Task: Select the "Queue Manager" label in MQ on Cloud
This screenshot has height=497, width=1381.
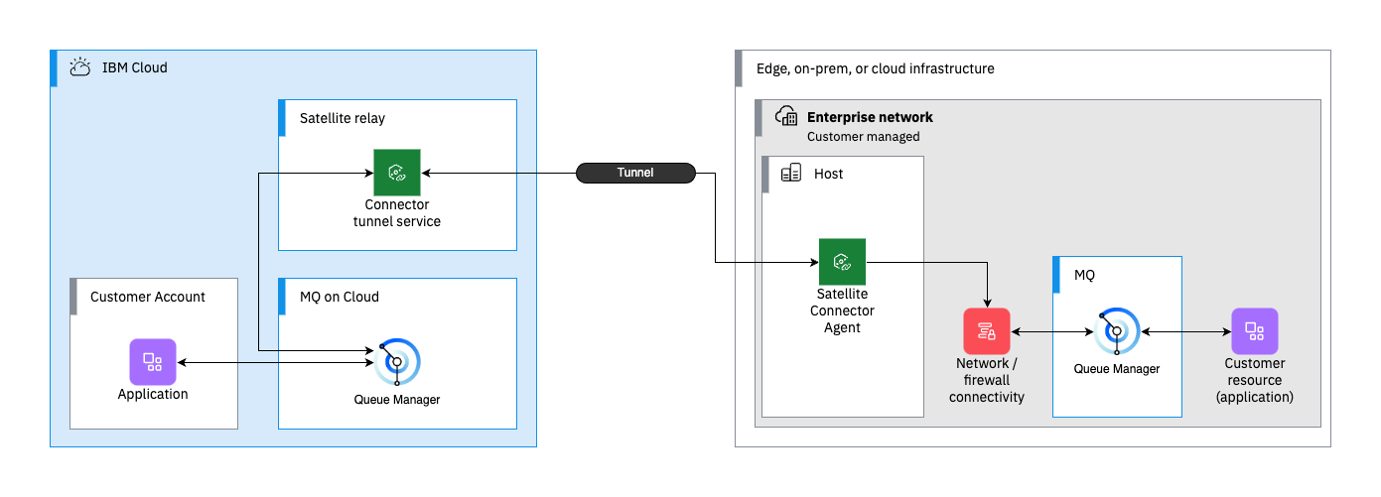Action: (x=397, y=400)
